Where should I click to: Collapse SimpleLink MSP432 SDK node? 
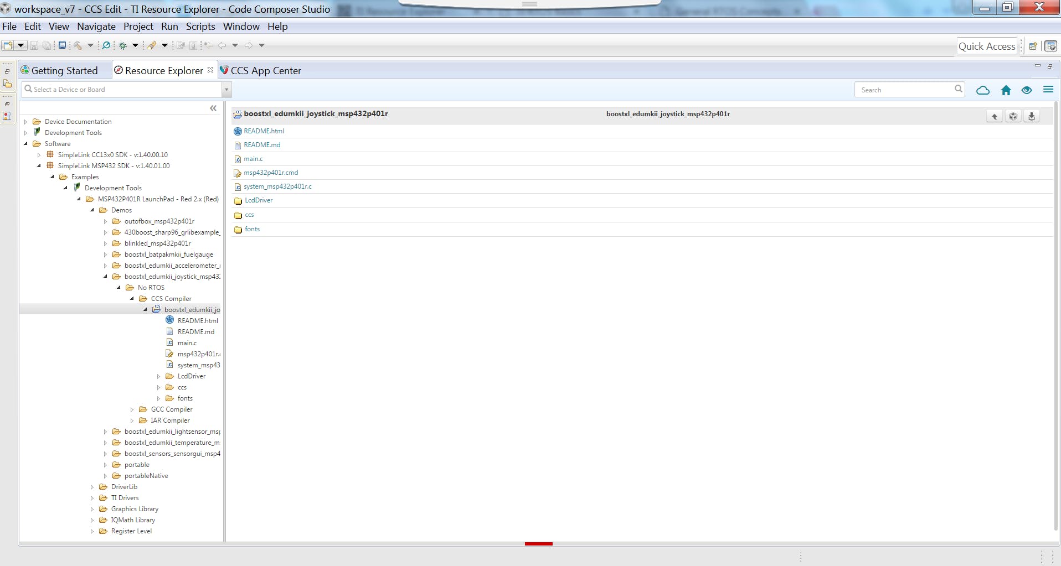[x=39, y=166]
